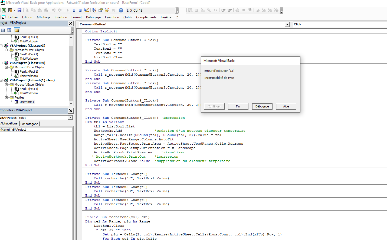Click the Fin button in error dialog
Viewport: 387px width, 240px height.
tap(238, 106)
